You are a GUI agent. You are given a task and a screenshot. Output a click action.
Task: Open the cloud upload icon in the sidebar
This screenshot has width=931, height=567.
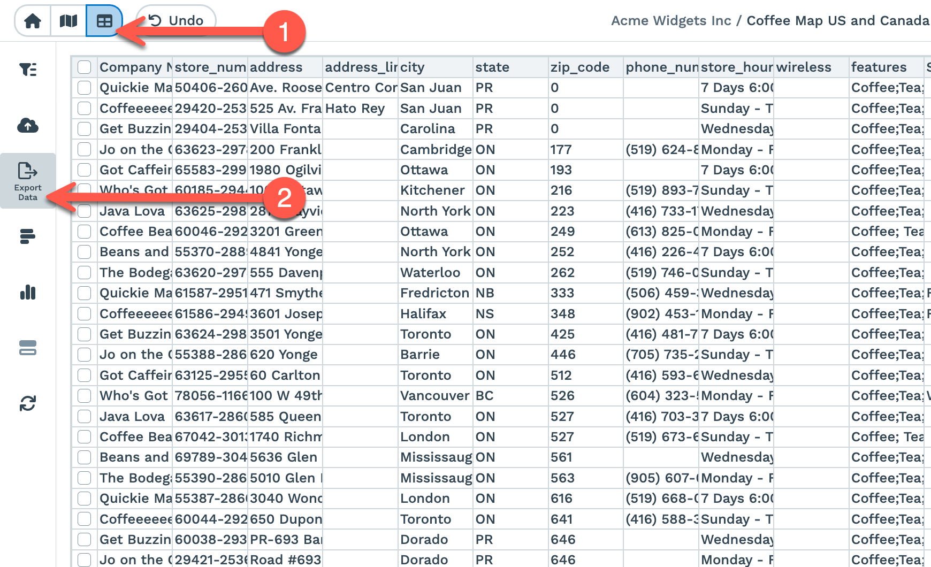click(28, 126)
